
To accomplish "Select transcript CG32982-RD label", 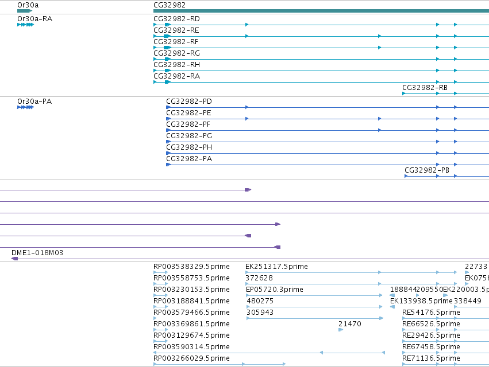I will [x=176, y=19].
